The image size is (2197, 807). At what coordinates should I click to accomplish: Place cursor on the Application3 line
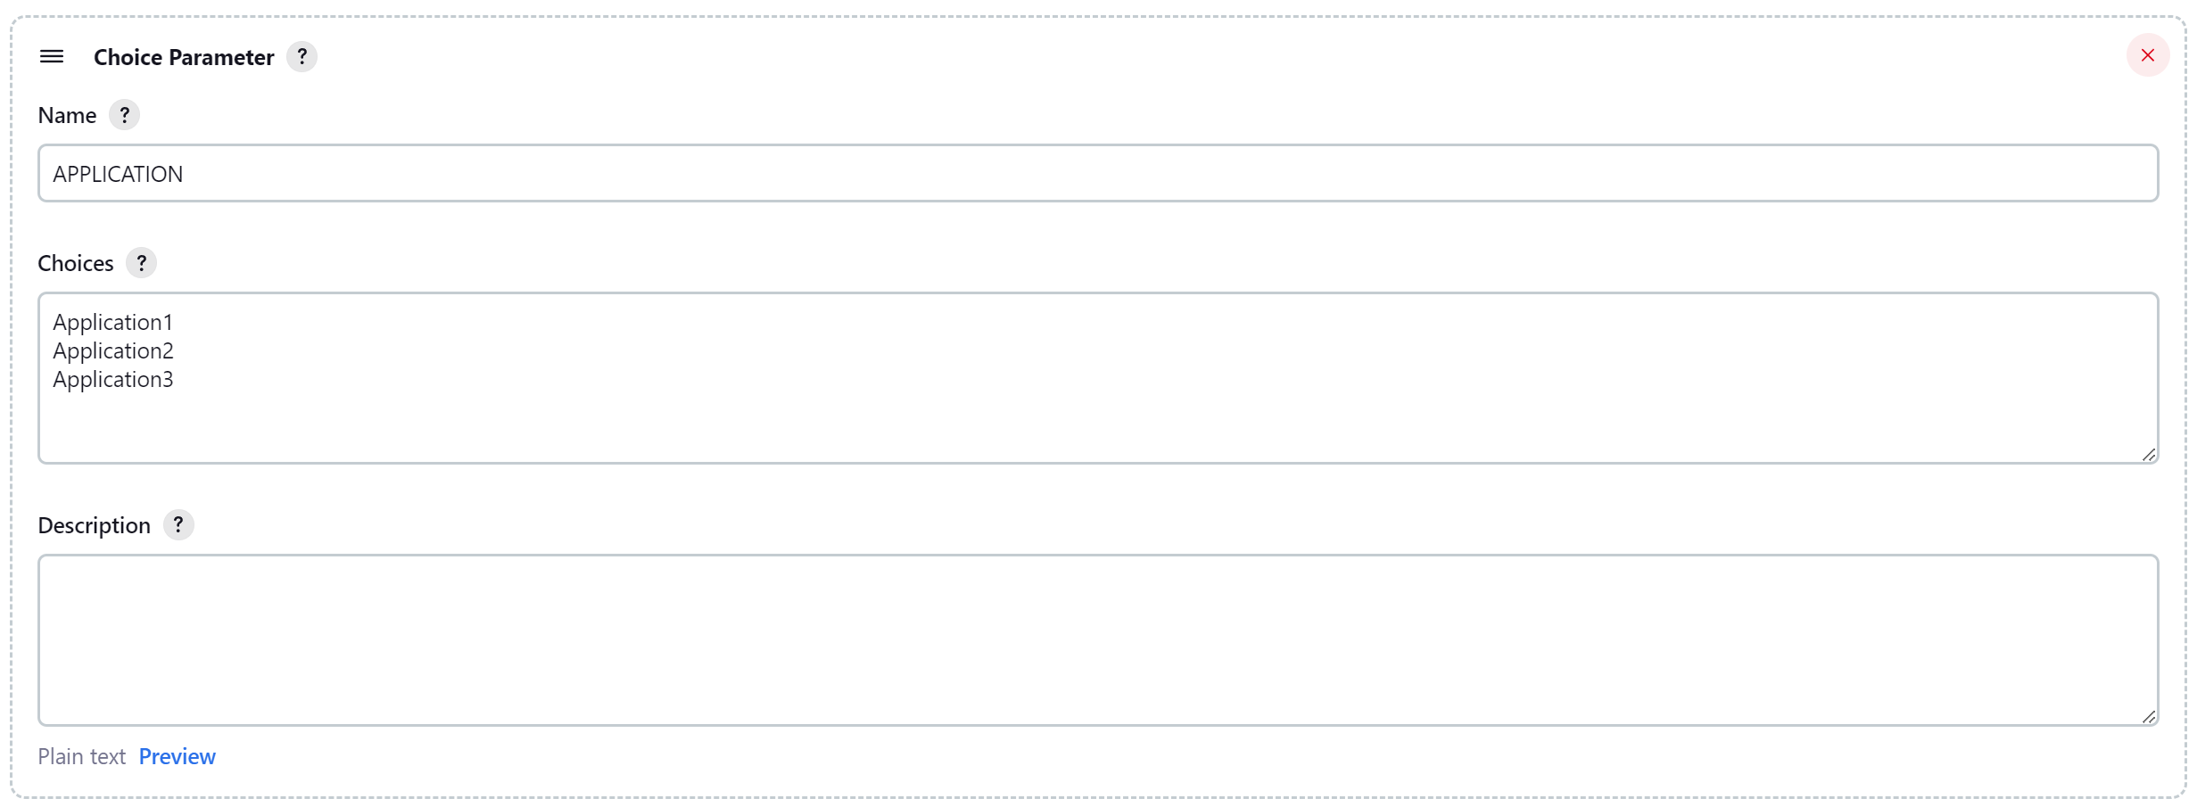pyautogui.click(x=113, y=379)
